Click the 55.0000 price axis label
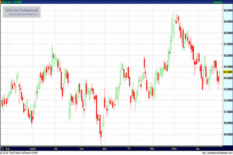This screenshot has width=233, height=155. tap(228, 67)
